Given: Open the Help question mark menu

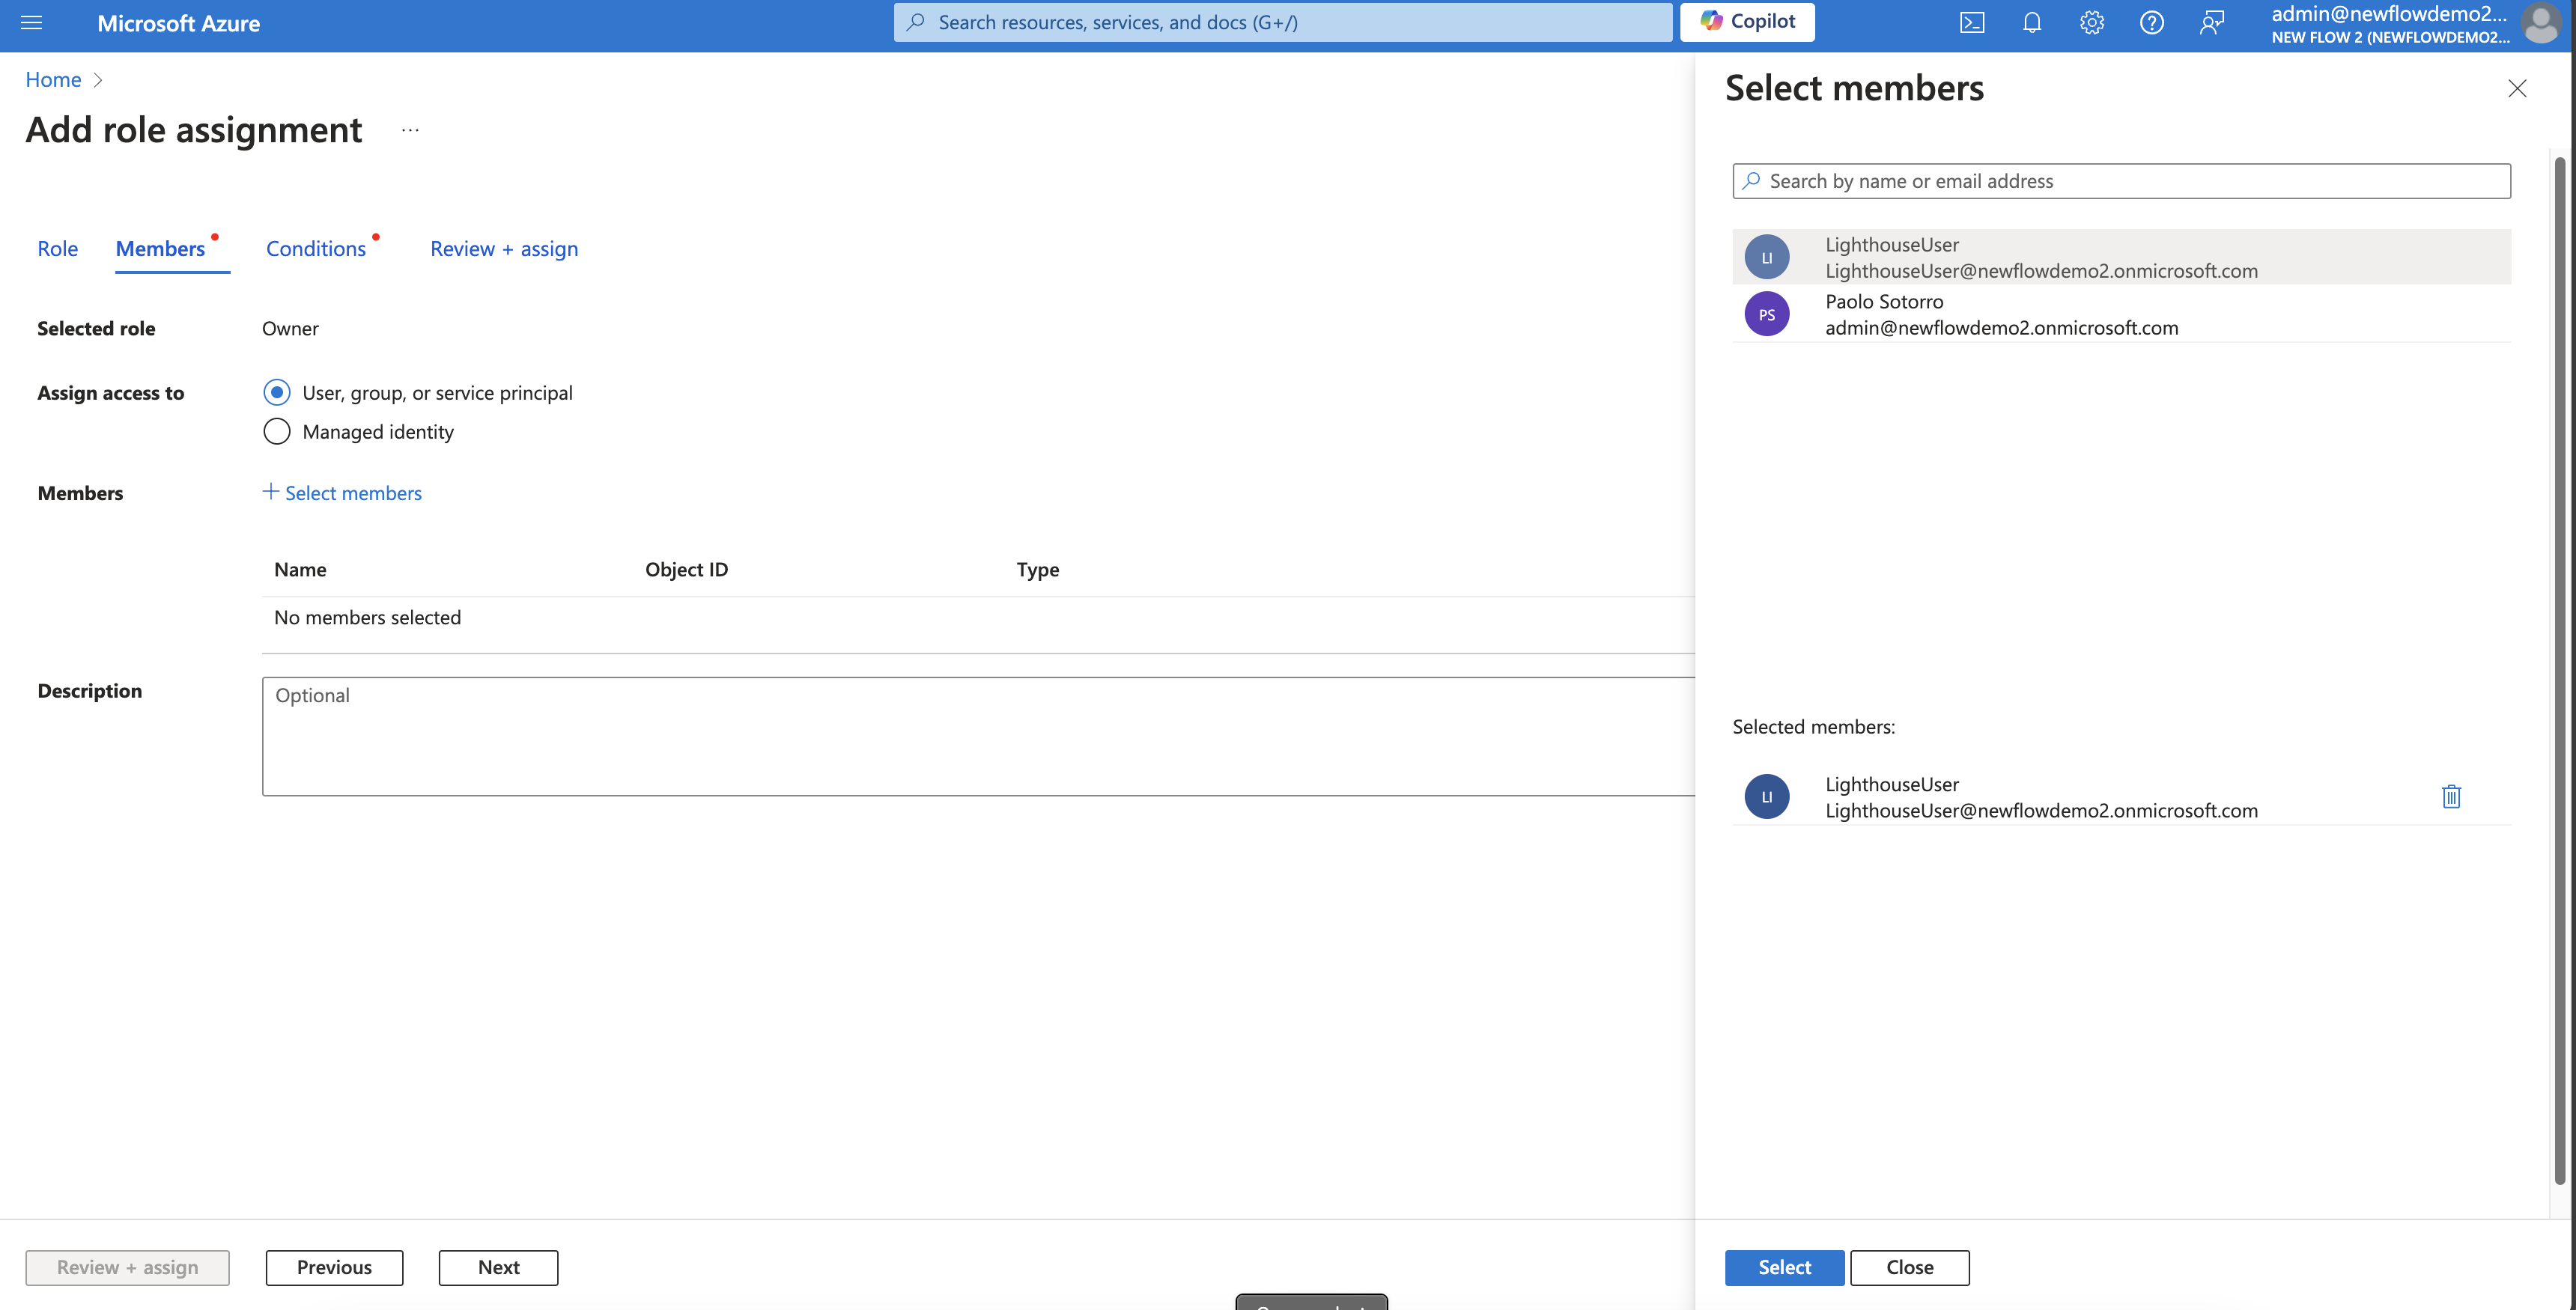Looking at the screenshot, I should coord(2151,22).
